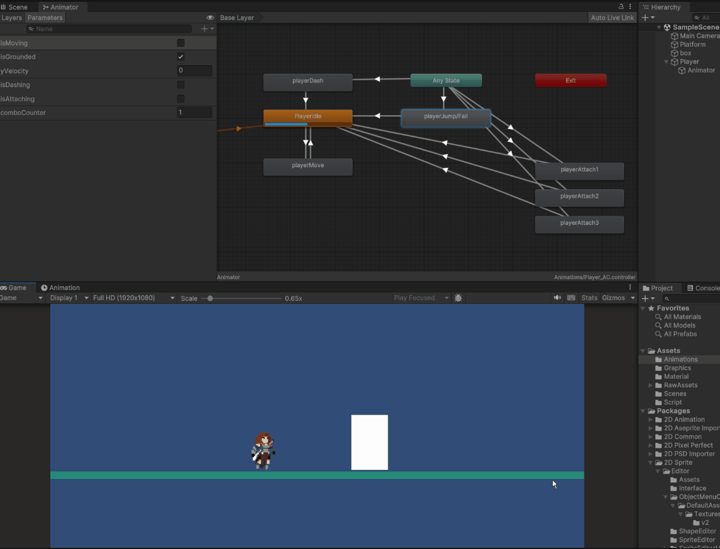Mute audio in the Game view toolbar
Image resolution: width=720 pixels, height=549 pixels.
click(557, 297)
